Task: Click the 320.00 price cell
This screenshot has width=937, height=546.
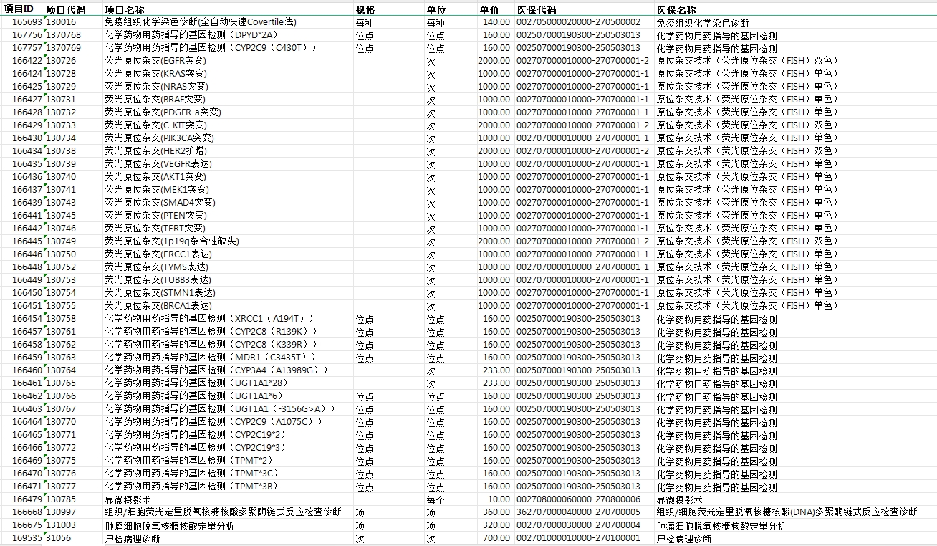Action: [x=496, y=525]
